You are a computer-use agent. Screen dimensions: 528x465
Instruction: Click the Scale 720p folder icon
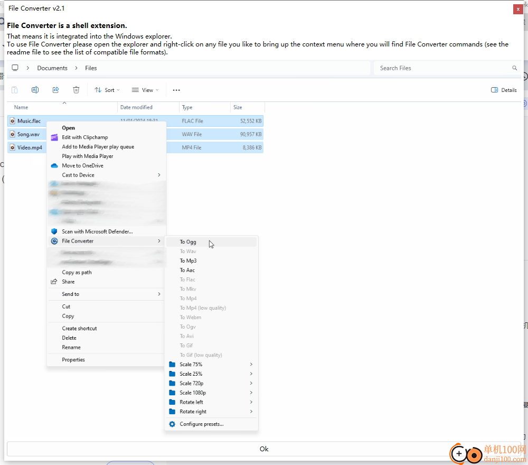click(x=172, y=383)
